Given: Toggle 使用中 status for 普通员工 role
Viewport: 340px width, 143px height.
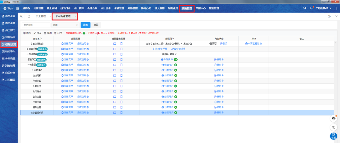Looking at the screenshot, I should click(218, 59).
